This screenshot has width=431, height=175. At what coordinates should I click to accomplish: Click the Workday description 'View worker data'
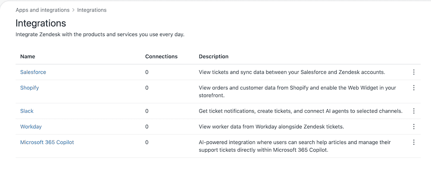click(x=272, y=127)
